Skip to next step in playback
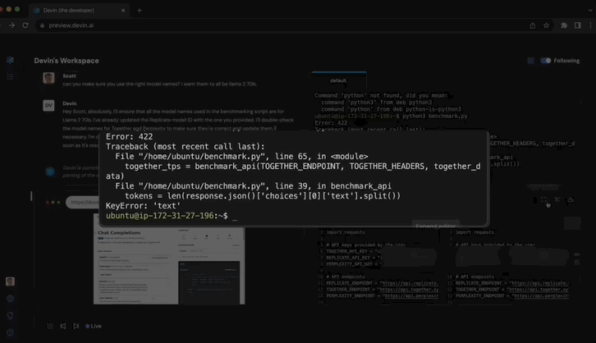Viewport: 596px width, 343px height. coord(76,326)
